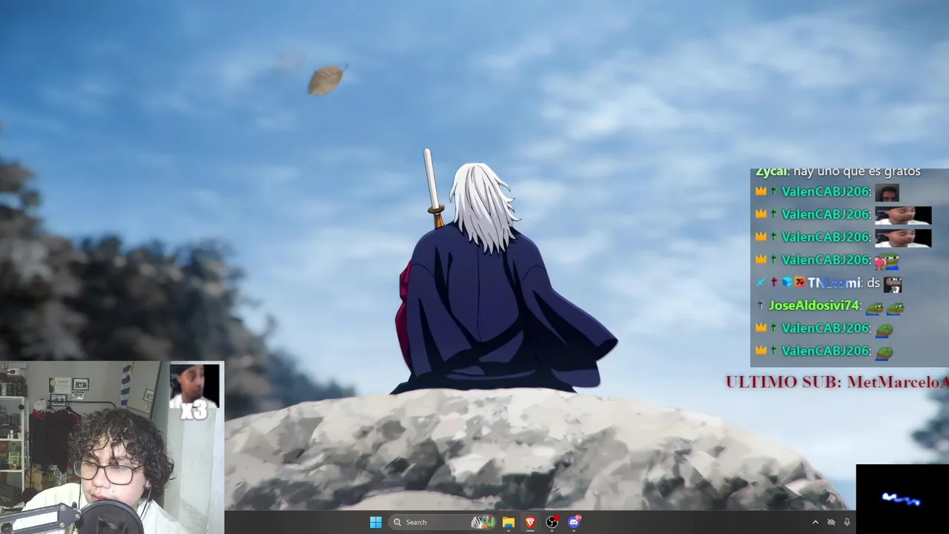949x534 pixels.
Task: Open Discord from the taskbar
Action: coord(574,522)
